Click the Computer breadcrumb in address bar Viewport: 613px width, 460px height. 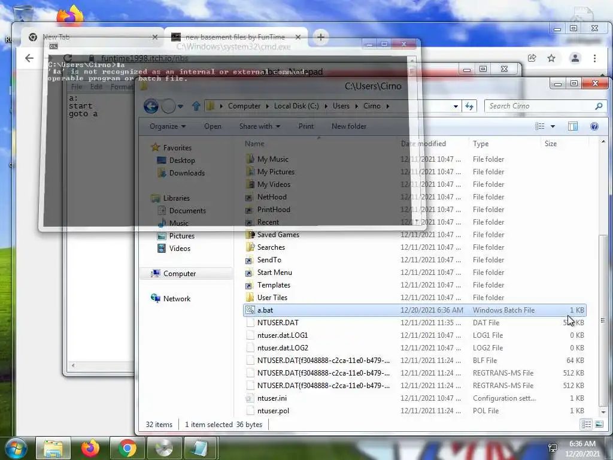point(244,106)
